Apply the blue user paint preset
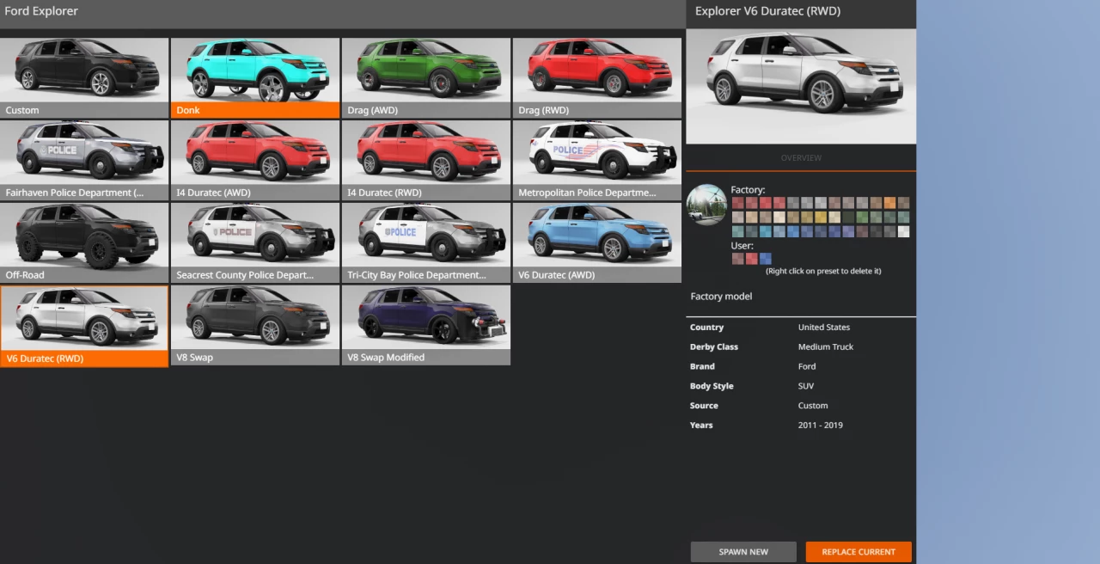The height and width of the screenshot is (564, 1100). [765, 259]
